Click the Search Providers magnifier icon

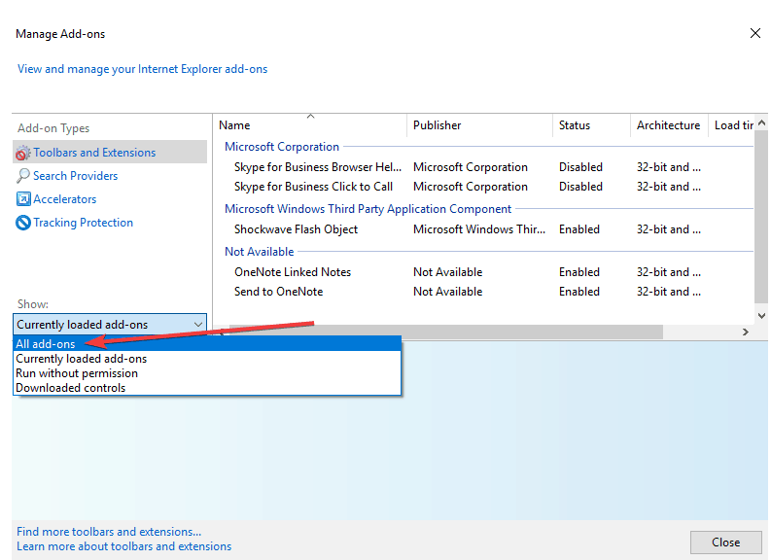[x=22, y=176]
